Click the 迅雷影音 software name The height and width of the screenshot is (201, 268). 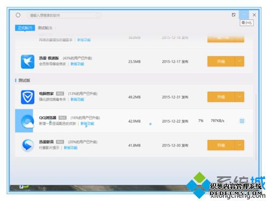point(46,142)
